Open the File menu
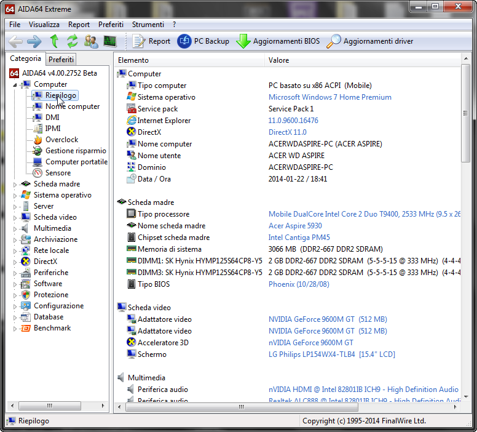 coord(15,25)
